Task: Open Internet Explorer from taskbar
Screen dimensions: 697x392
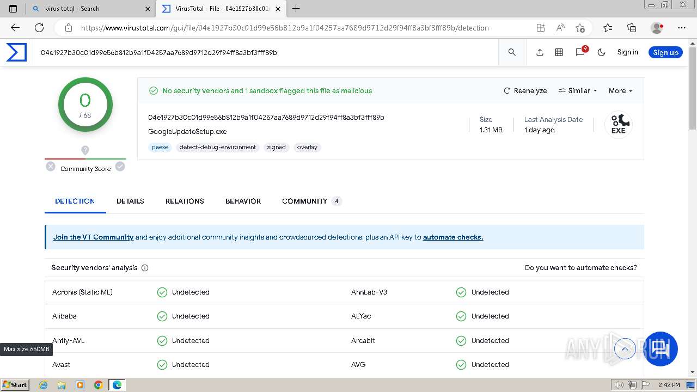Action: point(44,385)
